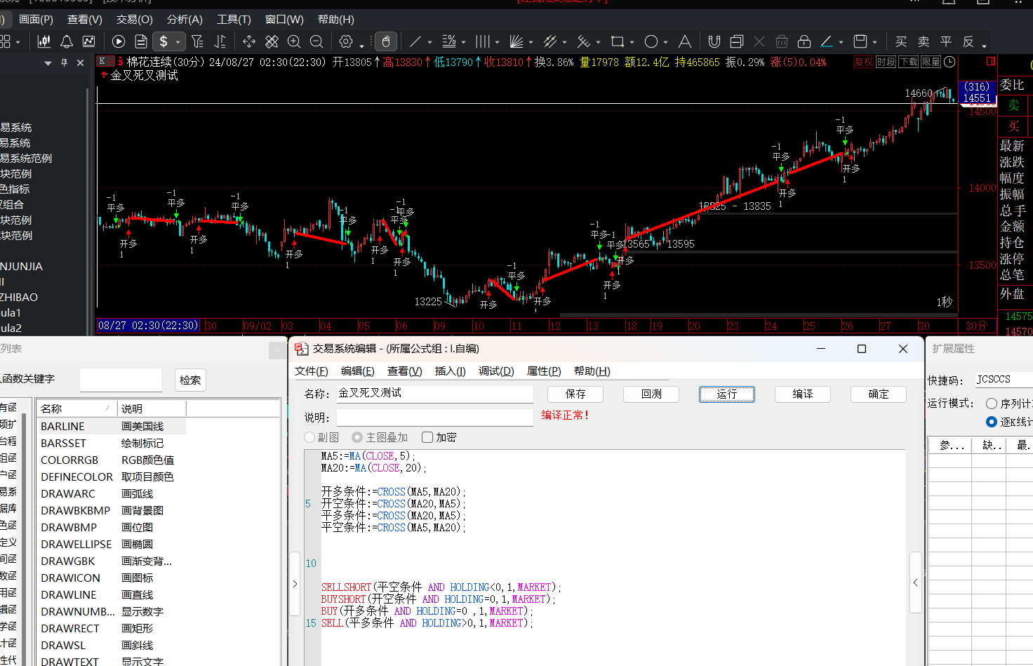The width and height of the screenshot is (1033, 666).
Task: Open 文件(F) menu in editor window
Action: [x=312, y=371]
